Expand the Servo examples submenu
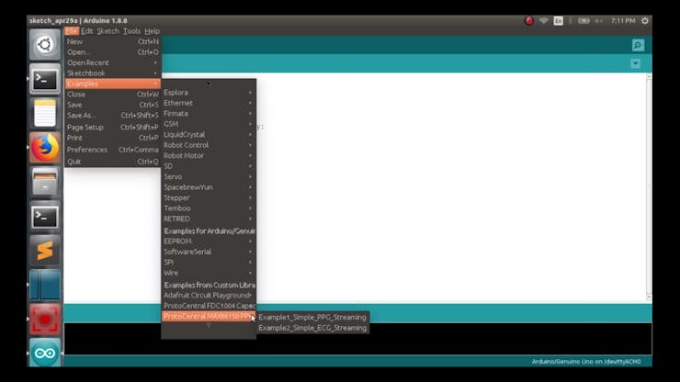Screen dimensions: 680x382 point(209,177)
